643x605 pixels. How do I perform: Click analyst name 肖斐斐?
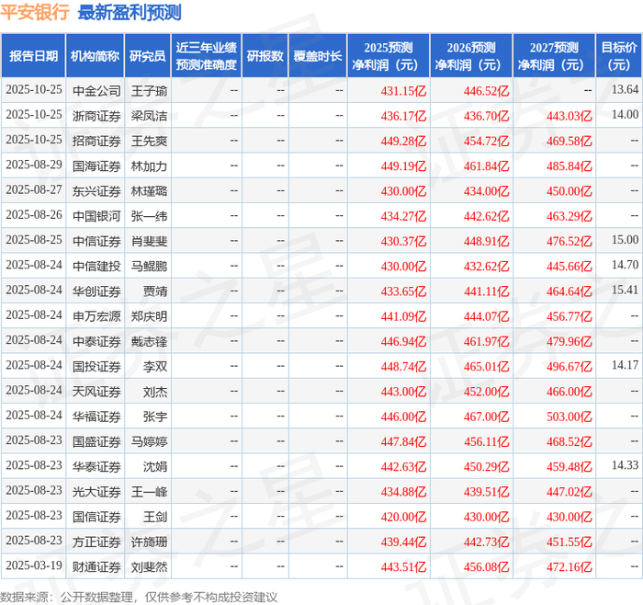click(x=149, y=241)
